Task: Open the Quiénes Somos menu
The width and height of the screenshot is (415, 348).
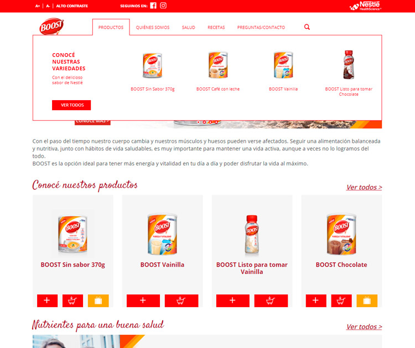Action: pyautogui.click(x=153, y=27)
